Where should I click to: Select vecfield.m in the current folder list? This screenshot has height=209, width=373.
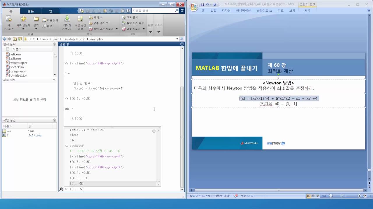17,67
